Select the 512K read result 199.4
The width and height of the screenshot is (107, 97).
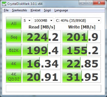(42, 50)
